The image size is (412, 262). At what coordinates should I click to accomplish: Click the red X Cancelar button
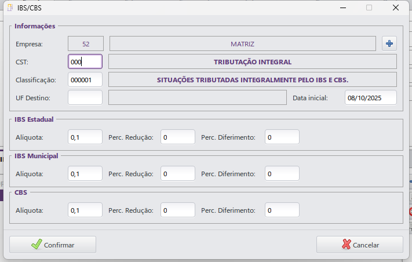pyautogui.click(x=360, y=245)
